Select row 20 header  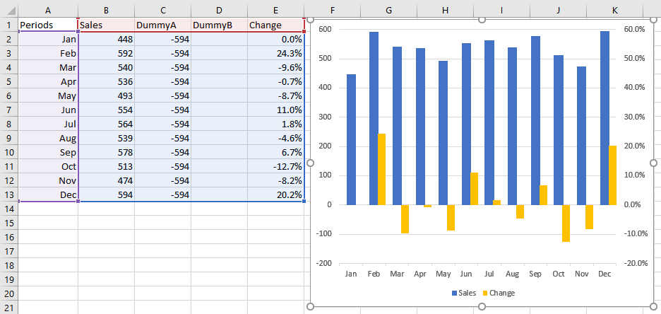point(9,293)
